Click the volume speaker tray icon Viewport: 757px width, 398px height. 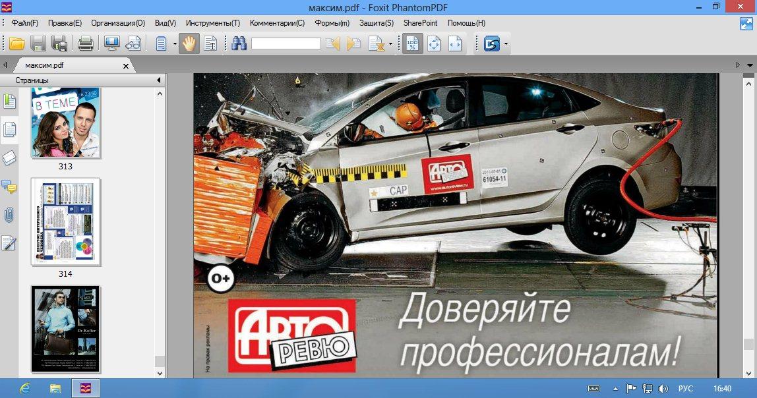click(x=663, y=388)
